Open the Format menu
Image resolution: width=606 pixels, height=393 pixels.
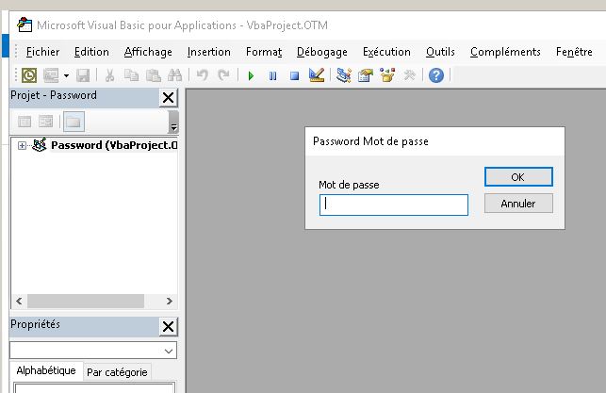coord(264,52)
